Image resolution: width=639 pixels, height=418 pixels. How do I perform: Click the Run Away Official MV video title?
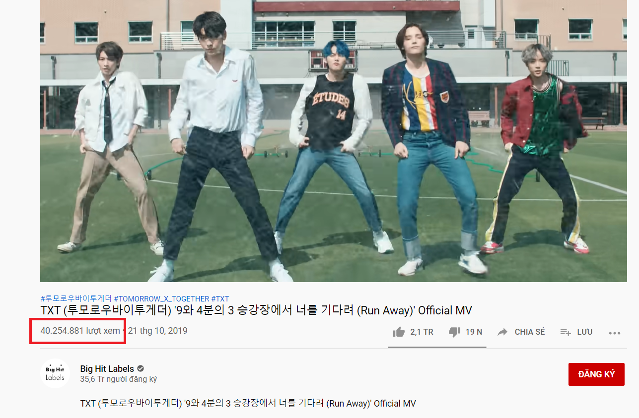[256, 311]
